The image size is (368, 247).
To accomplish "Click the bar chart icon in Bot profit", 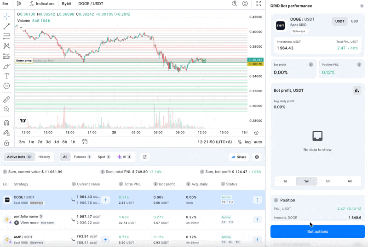I will [x=356, y=90].
